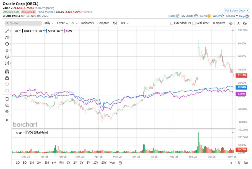Open the Templates menu
Screen dimensions: 252x169
coord(219,23)
